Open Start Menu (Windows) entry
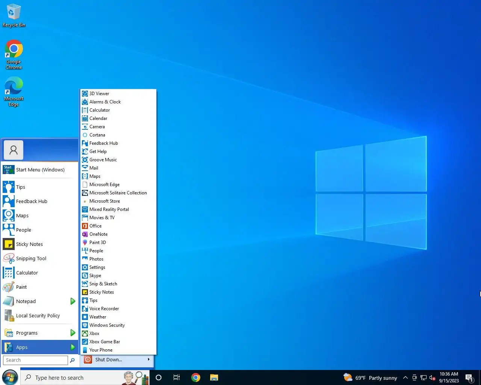The height and width of the screenshot is (385, 481). [x=40, y=170]
